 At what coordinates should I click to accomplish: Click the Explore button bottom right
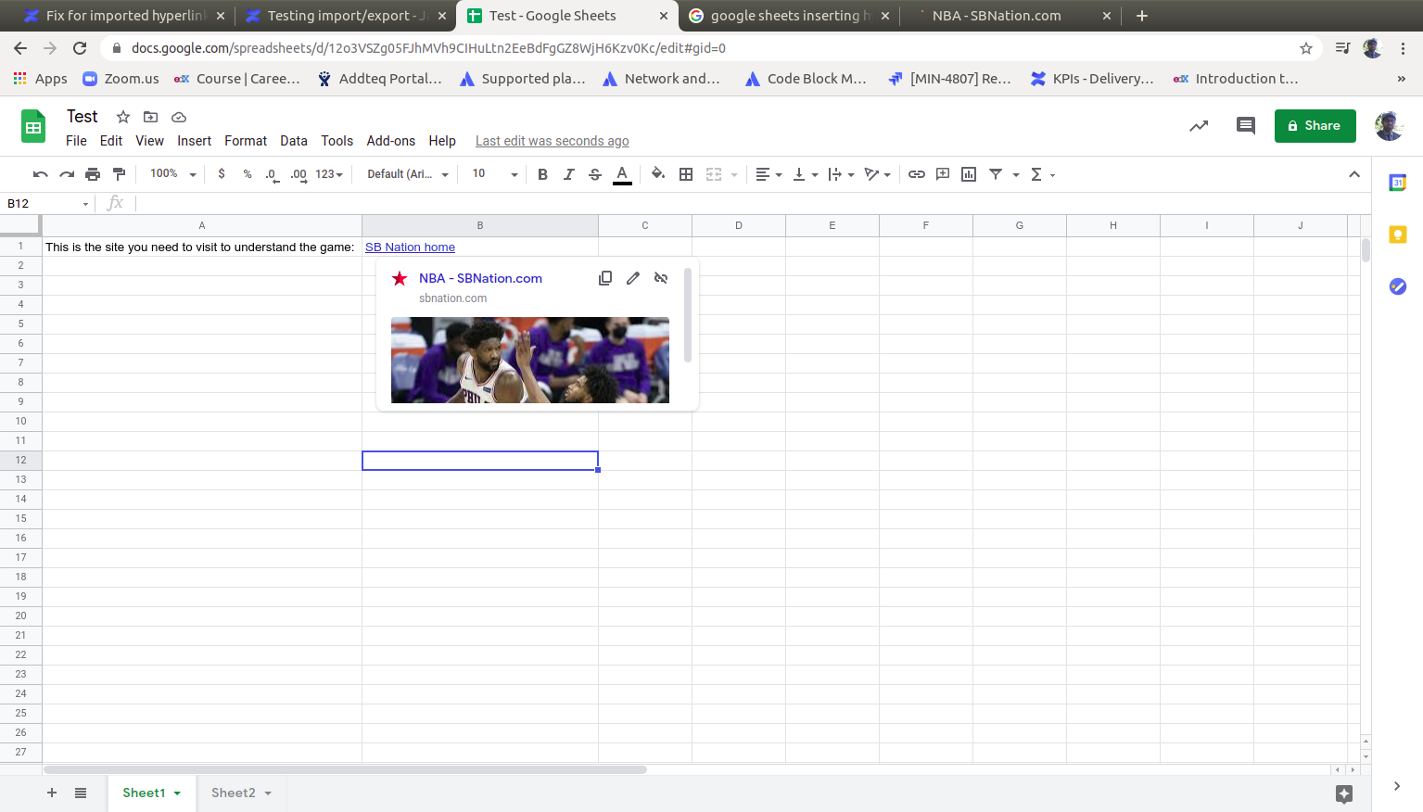click(1344, 793)
